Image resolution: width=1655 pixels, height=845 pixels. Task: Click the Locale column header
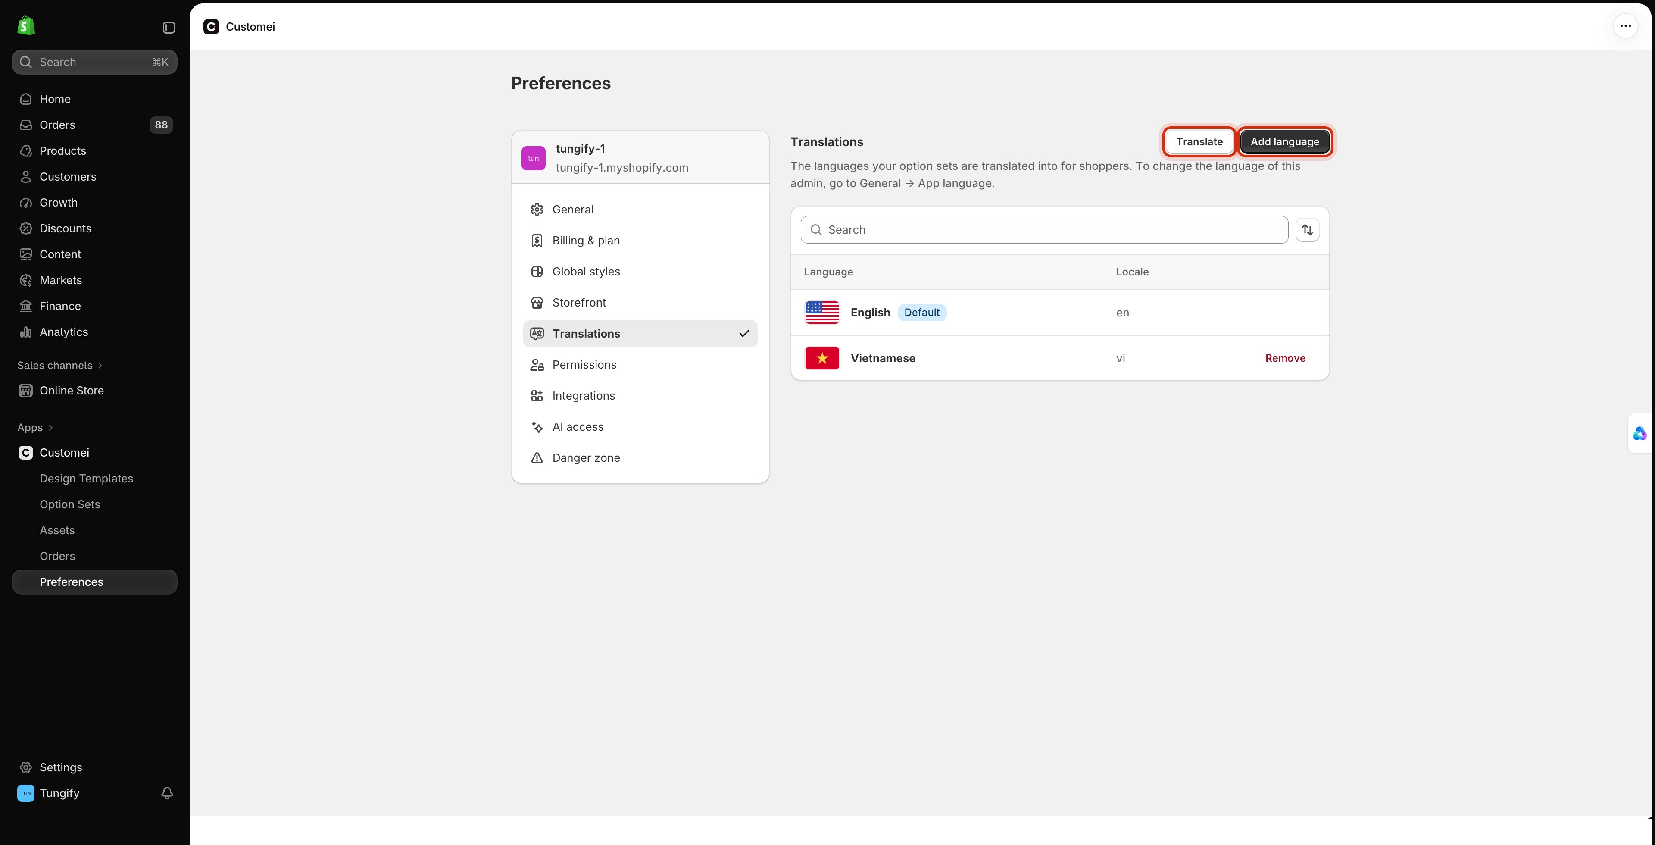[1131, 272]
